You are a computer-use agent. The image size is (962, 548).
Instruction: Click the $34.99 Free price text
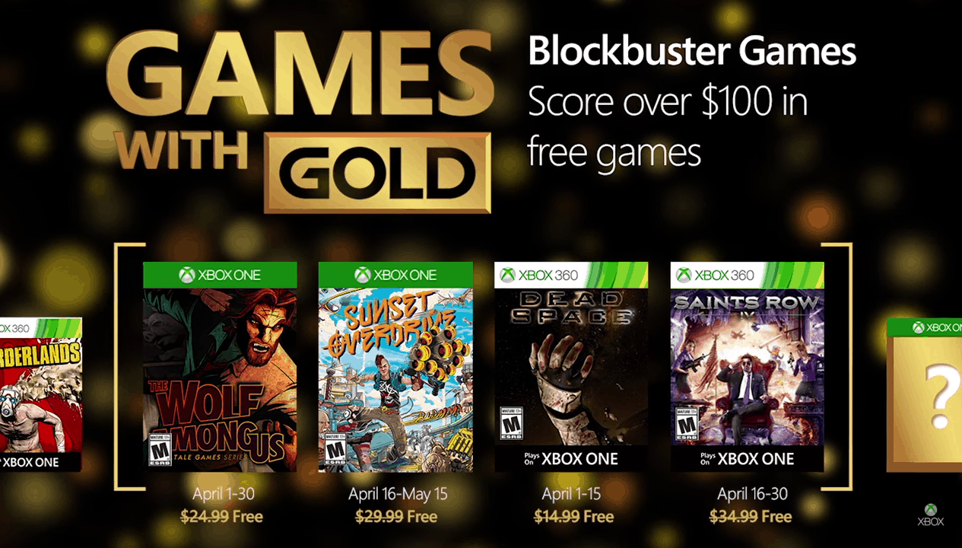coord(750,517)
